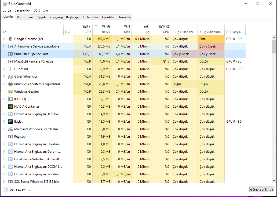277x197 pixels.
Task: Expand the Antimalware Service Executable row
Action: [4, 46]
